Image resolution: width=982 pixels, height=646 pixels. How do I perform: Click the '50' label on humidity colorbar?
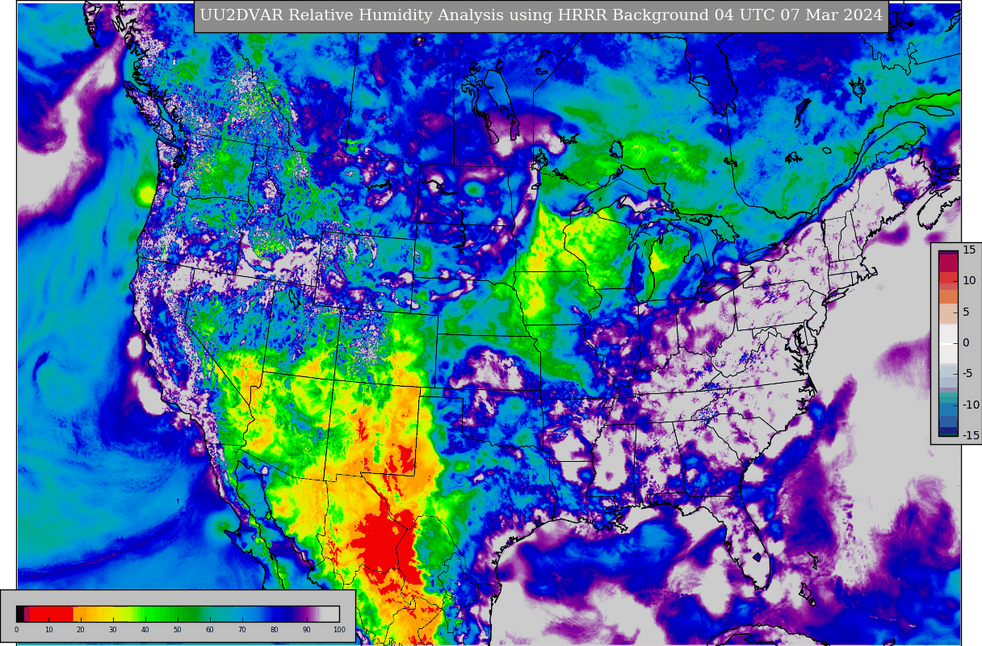coord(178,630)
